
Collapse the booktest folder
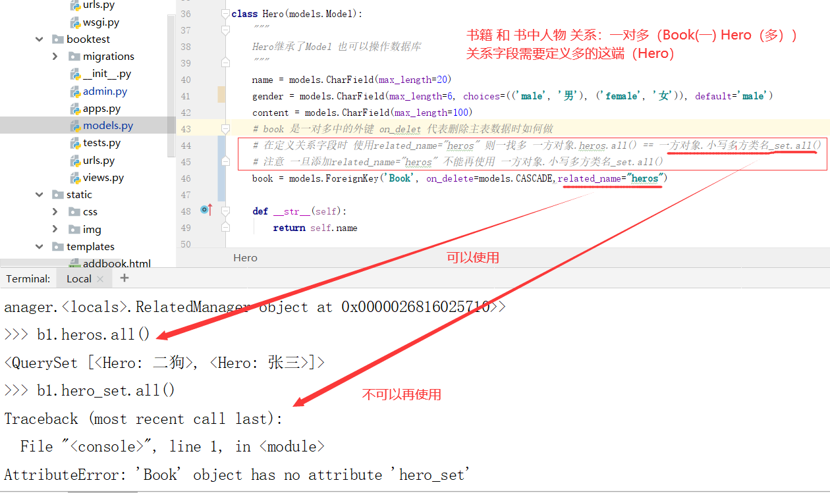38,39
